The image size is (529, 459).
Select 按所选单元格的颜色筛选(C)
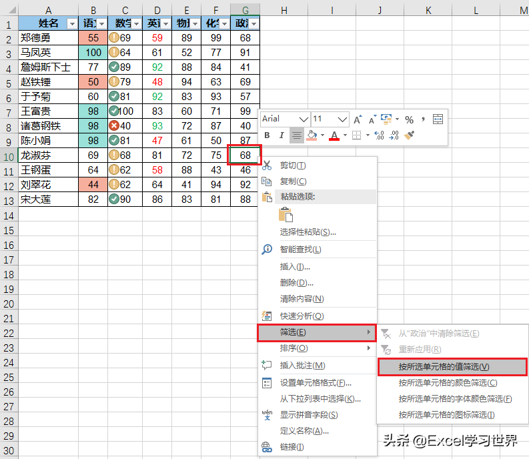[452, 383]
